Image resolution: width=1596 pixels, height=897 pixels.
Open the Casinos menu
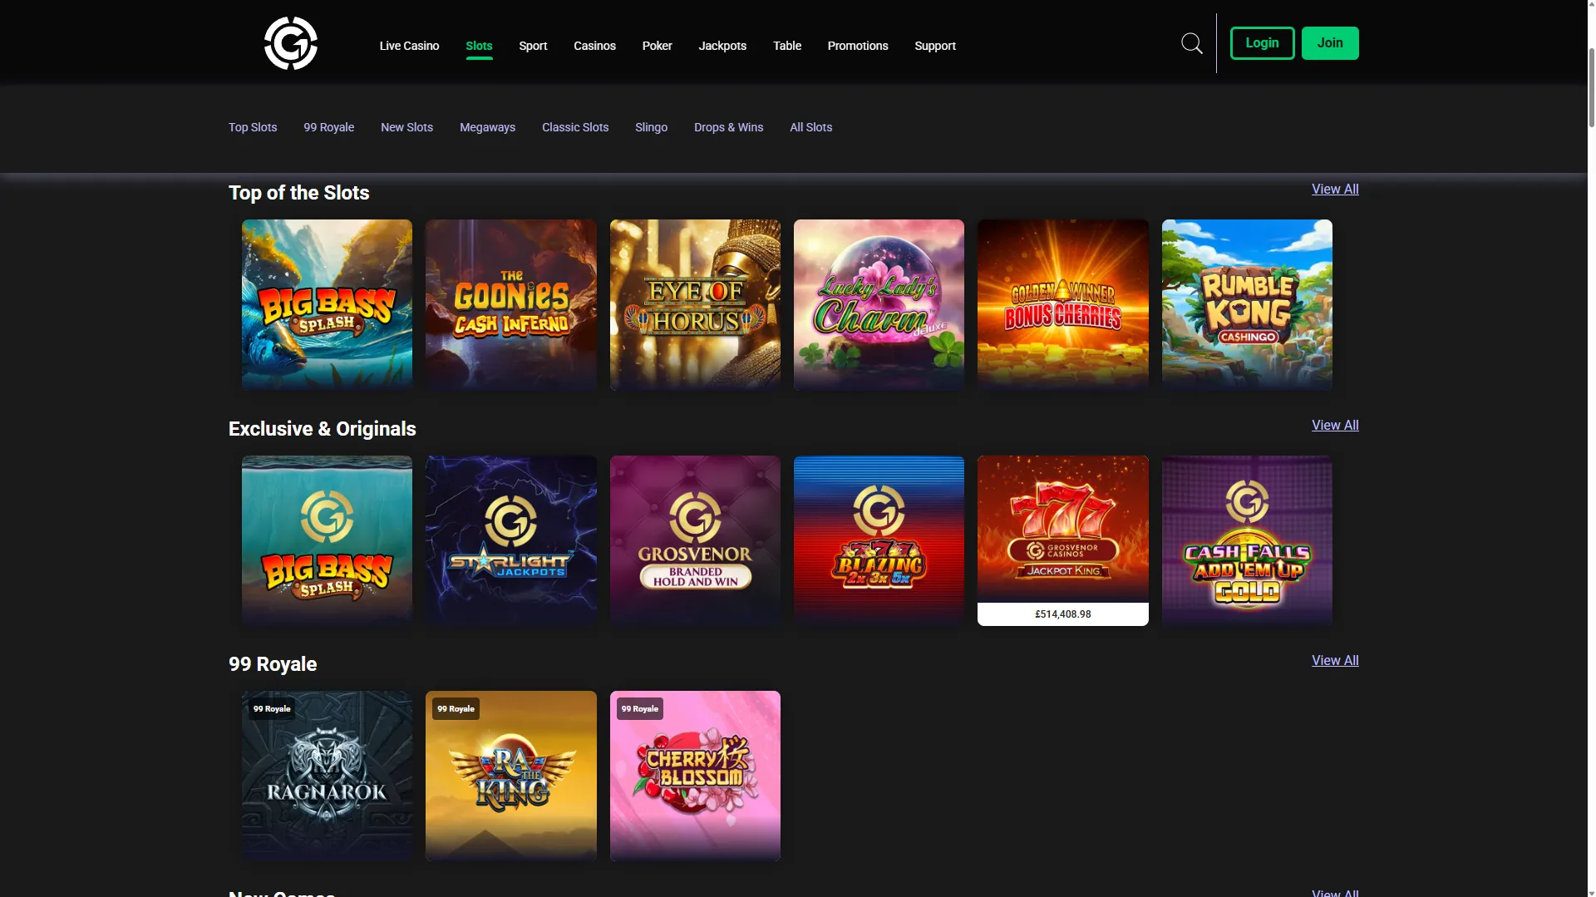(x=594, y=46)
